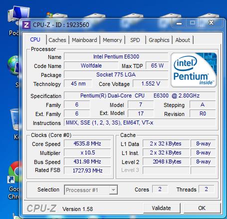Click the CPU-Z purple Z title icon
The width and height of the screenshot is (227, 219).
26,25
